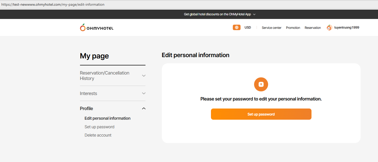Expand Reservation/Cancellation History section
Image resolution: width=378 pixels, height=162 pixels.
(144, 76)
